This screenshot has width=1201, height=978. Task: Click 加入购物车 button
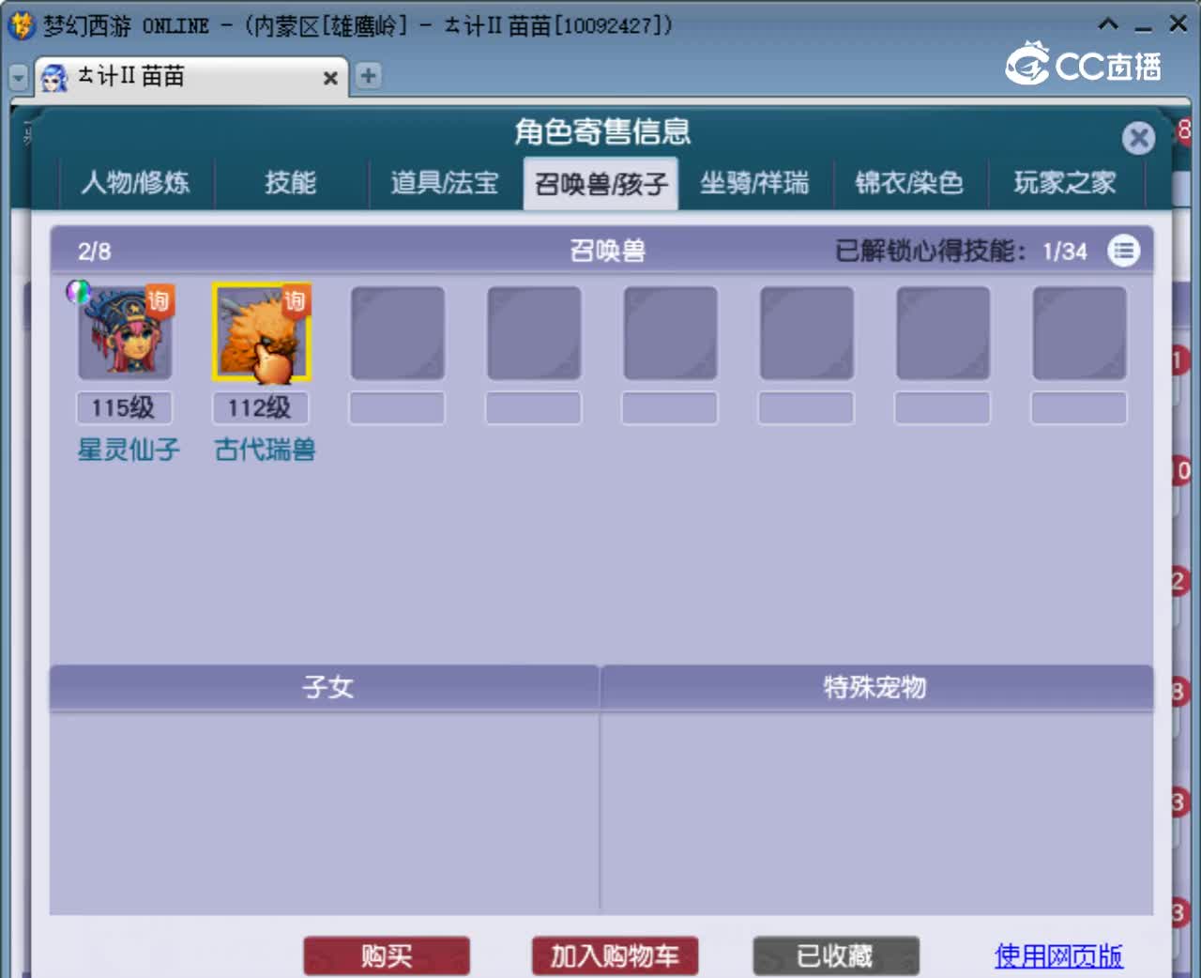pos(615,956)
